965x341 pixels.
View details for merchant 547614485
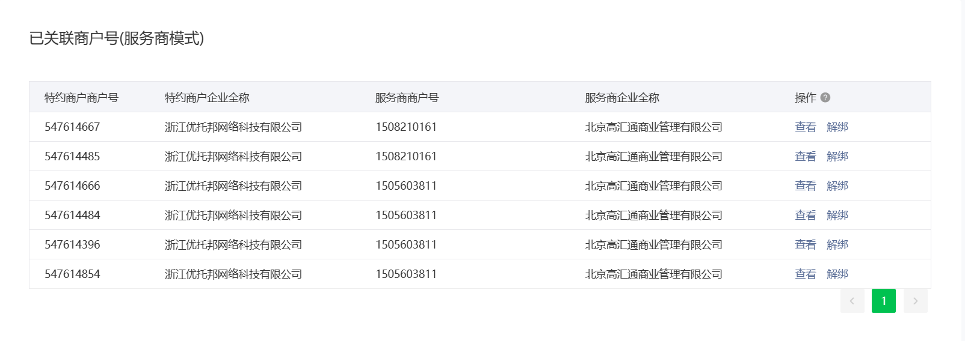805,156
